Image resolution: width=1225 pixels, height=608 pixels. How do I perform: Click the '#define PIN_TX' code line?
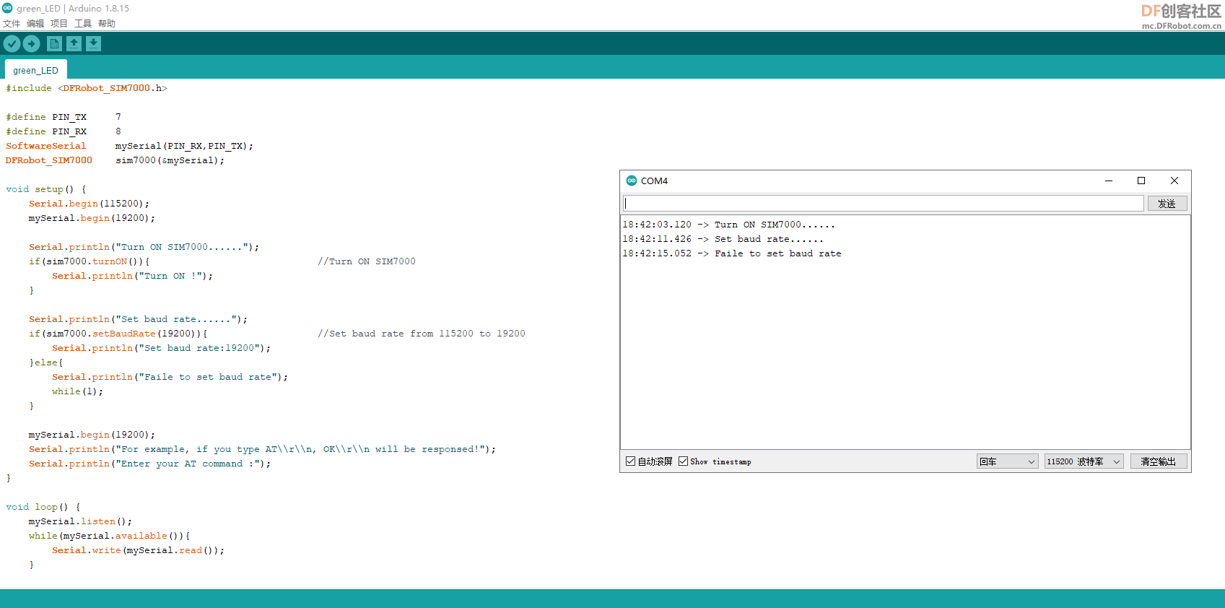[64, 117]
